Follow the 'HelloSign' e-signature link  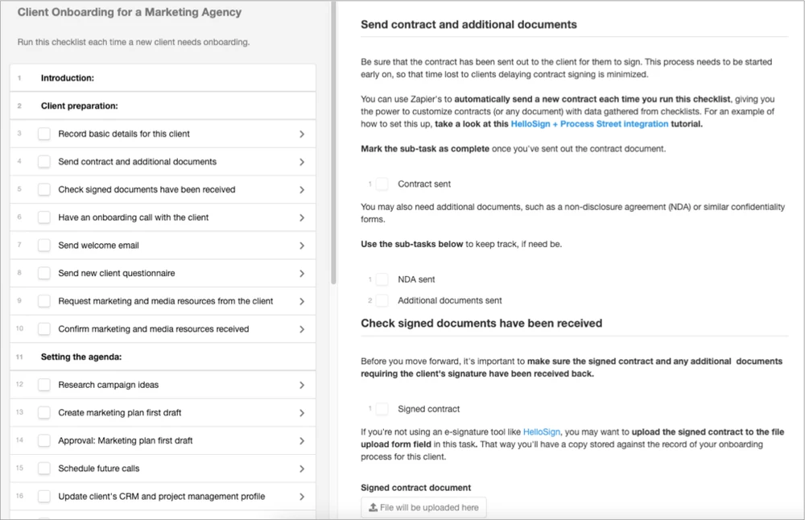pos(541,432)
